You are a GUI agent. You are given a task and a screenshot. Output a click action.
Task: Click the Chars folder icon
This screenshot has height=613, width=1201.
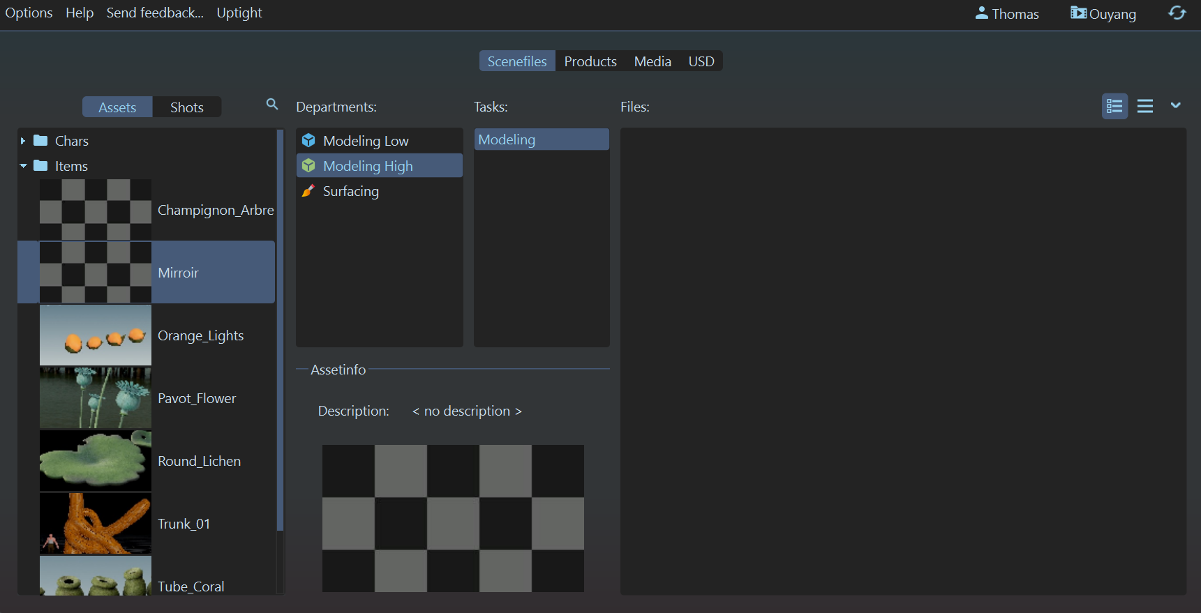(41, 141)
